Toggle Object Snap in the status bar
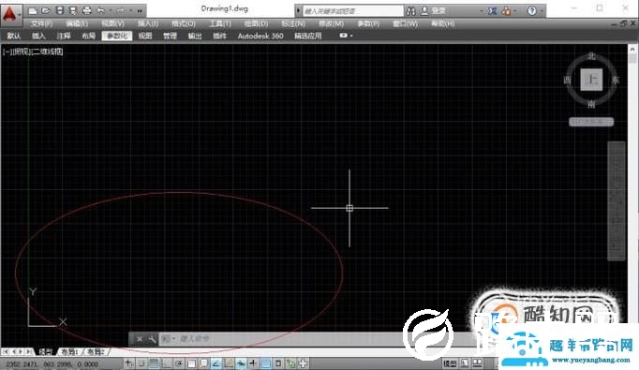639x370 pixels. tap(191, 363)
